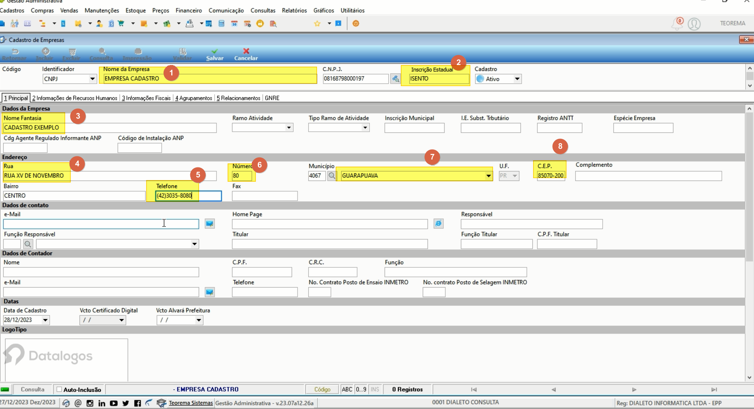Click the Cancelar button

pos(246,54)
